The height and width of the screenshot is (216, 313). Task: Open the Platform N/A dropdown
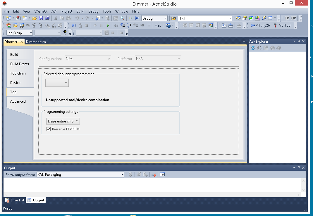(158, 59)
